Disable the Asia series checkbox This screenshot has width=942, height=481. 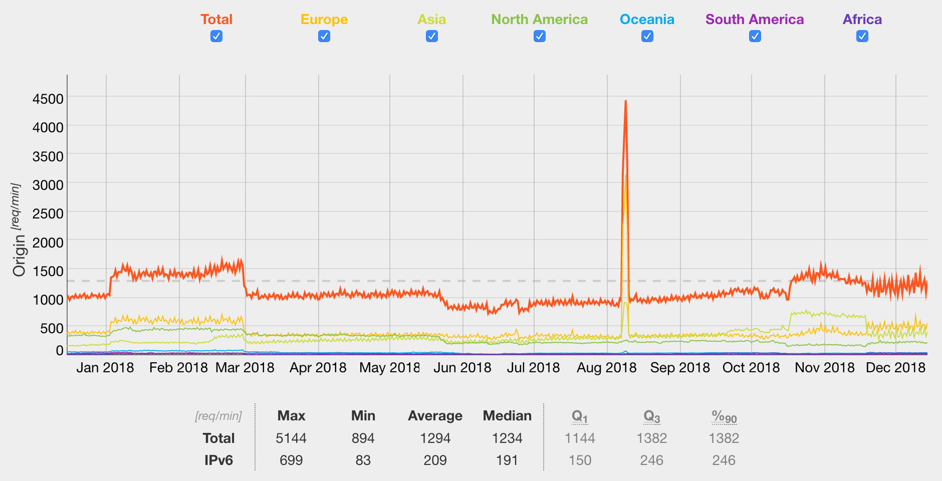432,36
